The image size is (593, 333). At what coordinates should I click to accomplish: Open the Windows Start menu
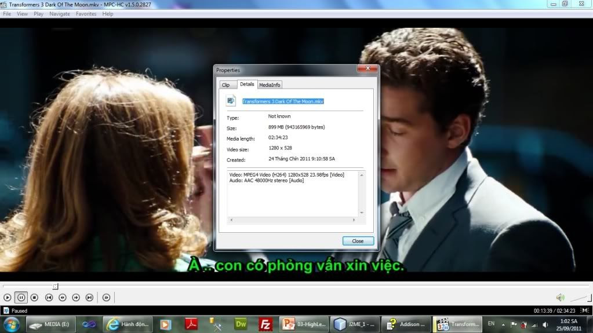pyautogui.click(x=12, y=324)
